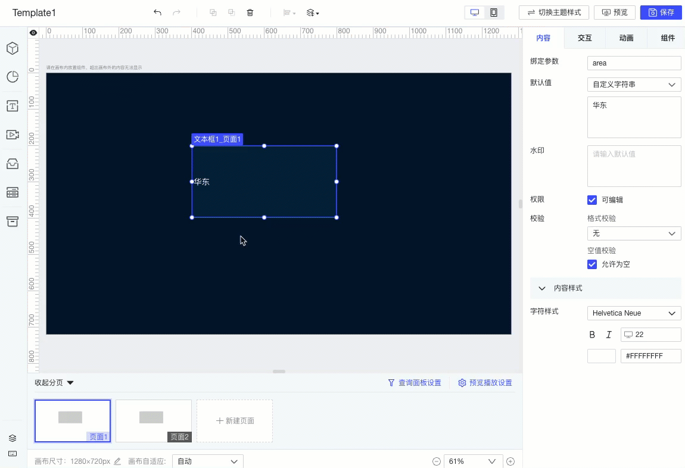Open the layer stack dropdown in toolbar
685x468 pixels.
[313, 13]
